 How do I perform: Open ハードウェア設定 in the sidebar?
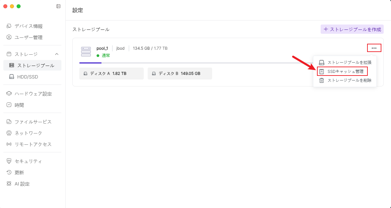[33, 94]
